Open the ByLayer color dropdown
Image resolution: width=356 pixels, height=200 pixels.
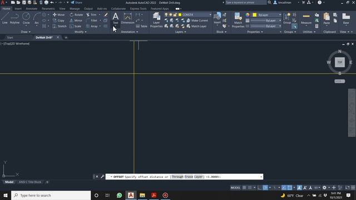pos(280,15)
